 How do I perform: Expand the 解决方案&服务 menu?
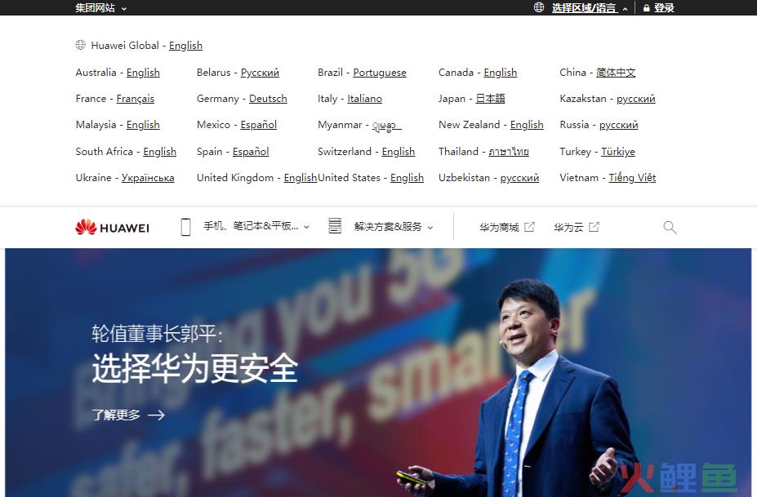coord(394,227)
